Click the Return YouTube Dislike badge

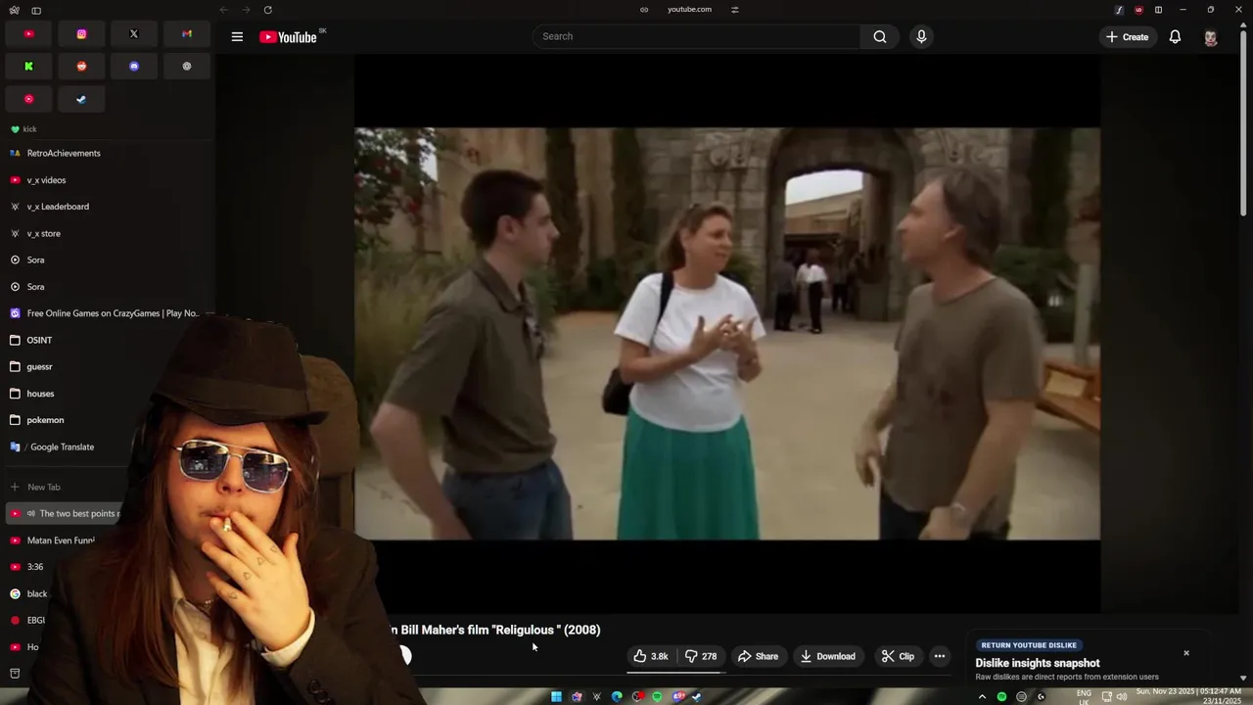pyautogui.click(x=1029, y=645)
